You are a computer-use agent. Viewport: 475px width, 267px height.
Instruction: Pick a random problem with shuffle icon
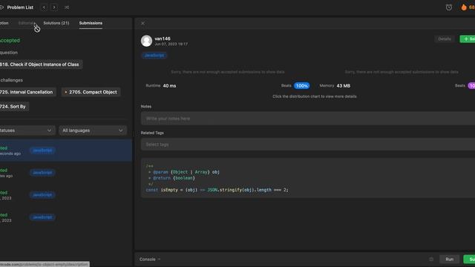[x=67, y=7]
